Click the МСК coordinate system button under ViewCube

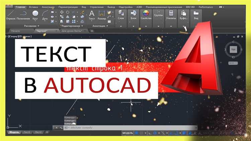(x=233, y=63)
